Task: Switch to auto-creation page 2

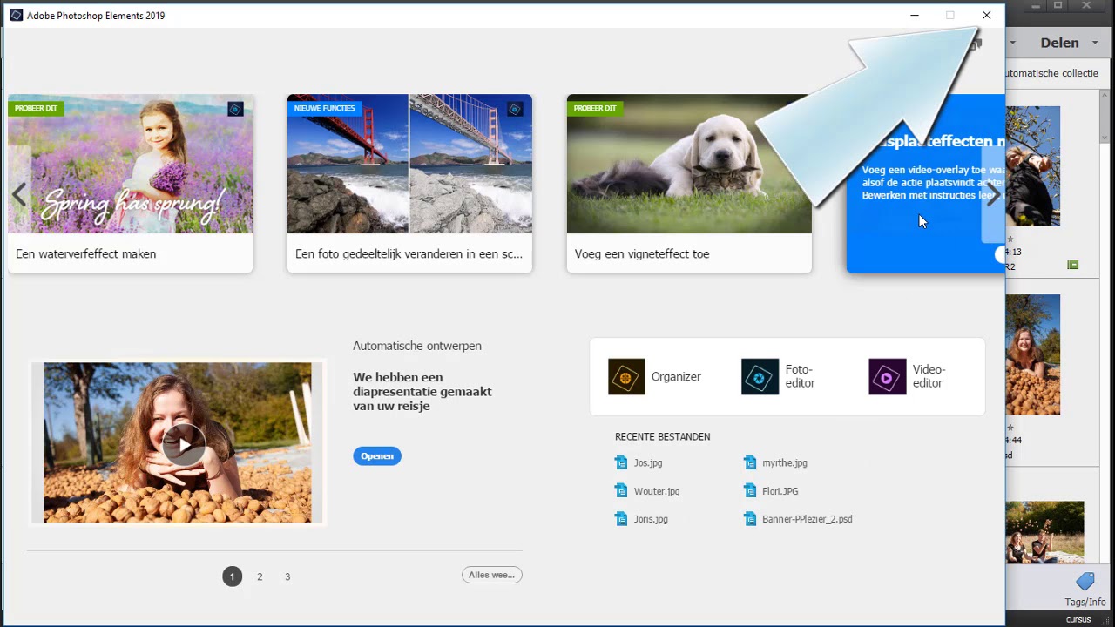Action: click(260, 576)
